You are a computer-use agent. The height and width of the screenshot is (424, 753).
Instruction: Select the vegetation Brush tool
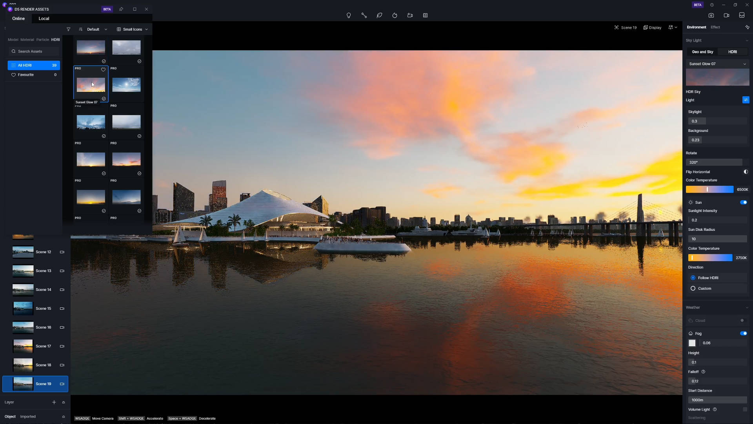[x=379, y=15]
